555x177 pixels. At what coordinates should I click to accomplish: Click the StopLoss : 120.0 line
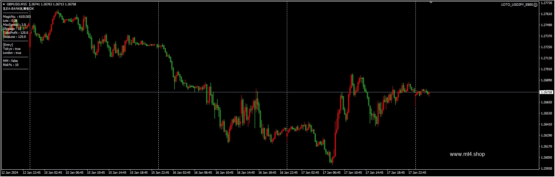[x=14, y=37]
